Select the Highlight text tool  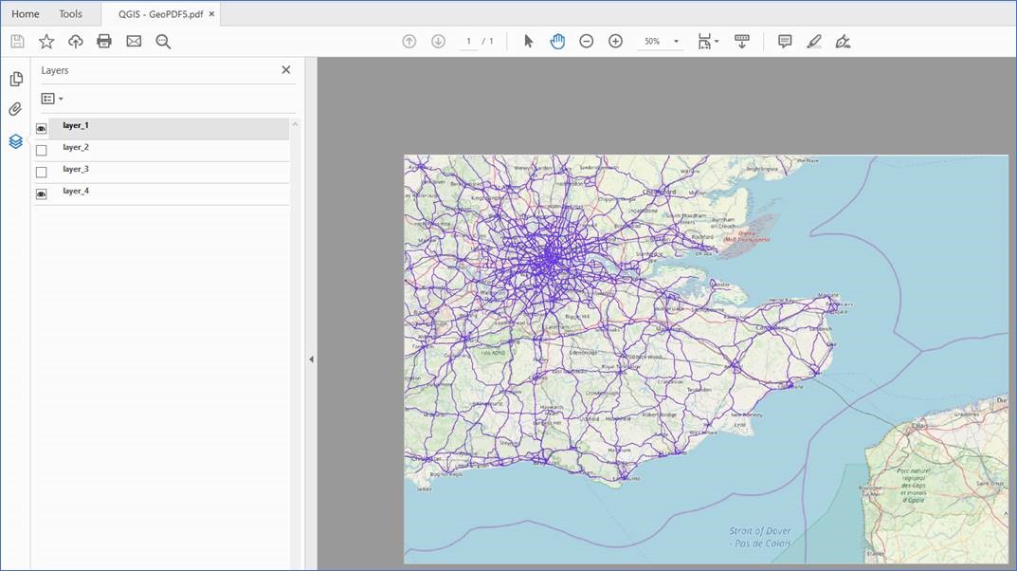coord(812,41)
